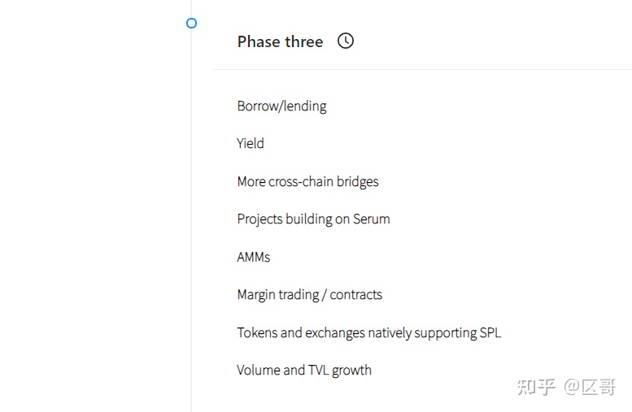Screen dimensions: 632x412
Task: Click the word Serum in the list
Action: tap(372, 219)
